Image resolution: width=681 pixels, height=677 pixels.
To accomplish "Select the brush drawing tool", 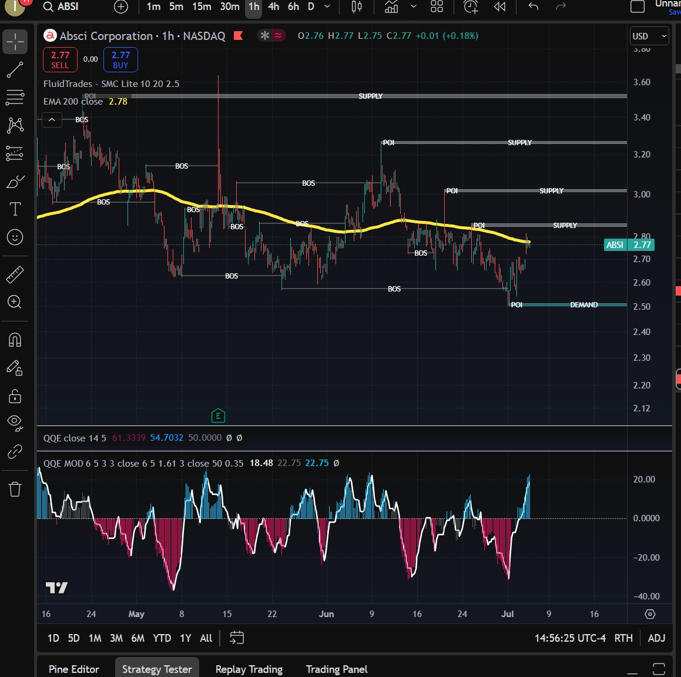I will point(15,182).
